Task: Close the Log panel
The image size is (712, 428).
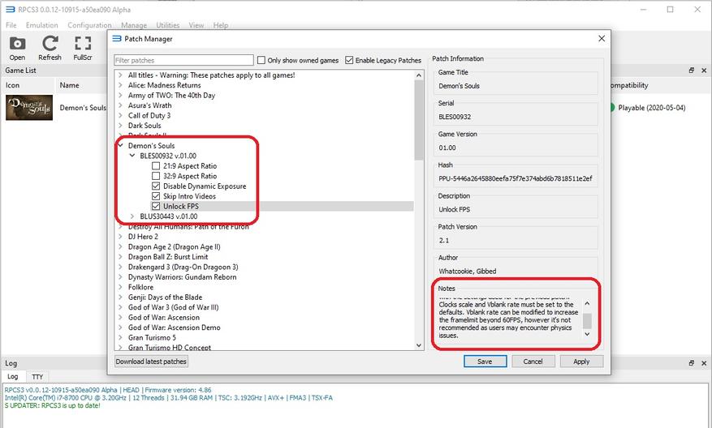Action: [704, 363]
